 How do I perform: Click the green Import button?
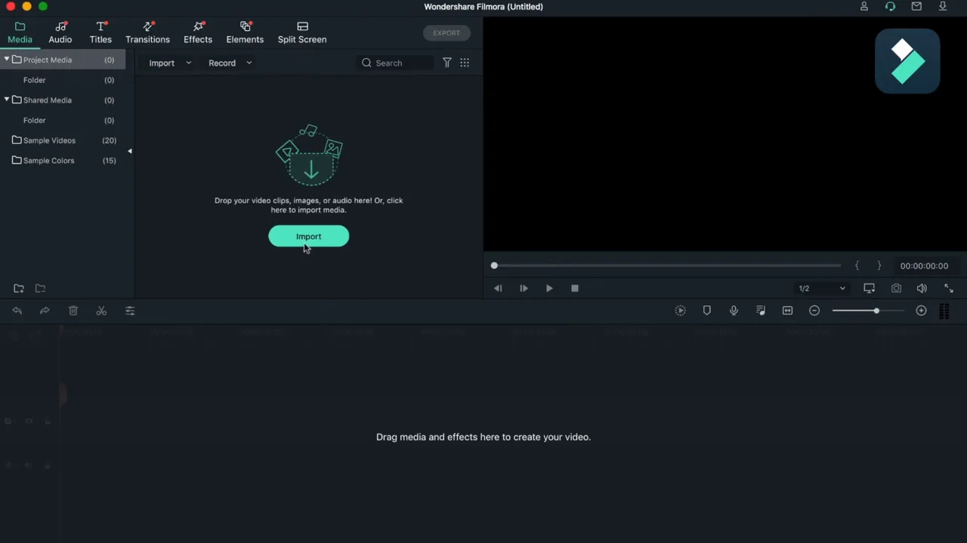coord(308,236)
